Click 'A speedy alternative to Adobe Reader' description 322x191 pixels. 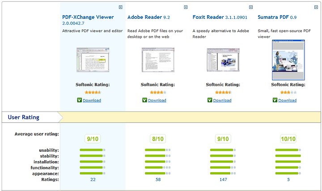221,34
